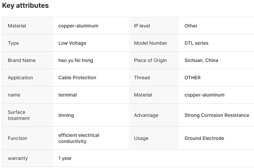The width and height of the screenshot is (254, 168).
Task: Click the Sichuan, China origin value
Action: click(x=201, y=60)
